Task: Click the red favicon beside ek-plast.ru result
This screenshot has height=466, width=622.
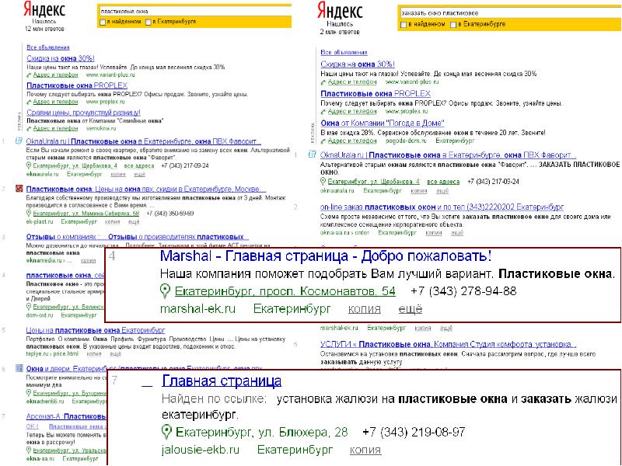Action: click(x=19, y=189)
